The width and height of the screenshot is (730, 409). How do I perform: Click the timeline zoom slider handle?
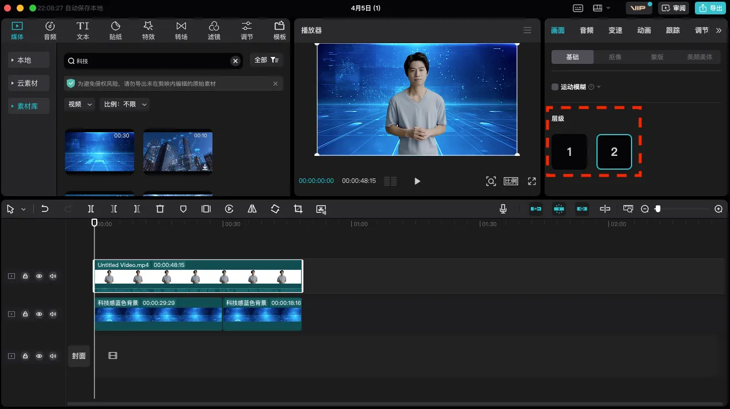pos(658,209)
